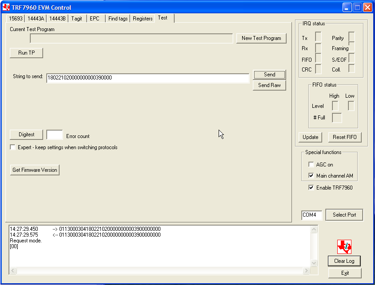The width and height of the screenshot is (375, 285).
Task: Click the Clear Log button
Action: (344, 261)
